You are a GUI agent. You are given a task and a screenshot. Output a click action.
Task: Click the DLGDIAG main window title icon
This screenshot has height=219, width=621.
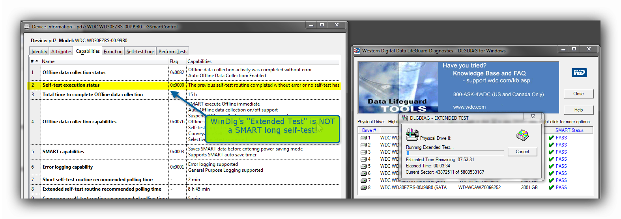357,50
